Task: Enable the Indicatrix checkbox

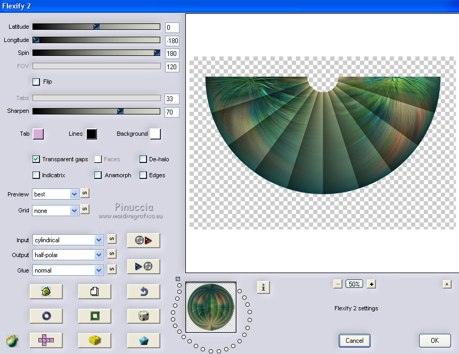Action: pos(36,175)
